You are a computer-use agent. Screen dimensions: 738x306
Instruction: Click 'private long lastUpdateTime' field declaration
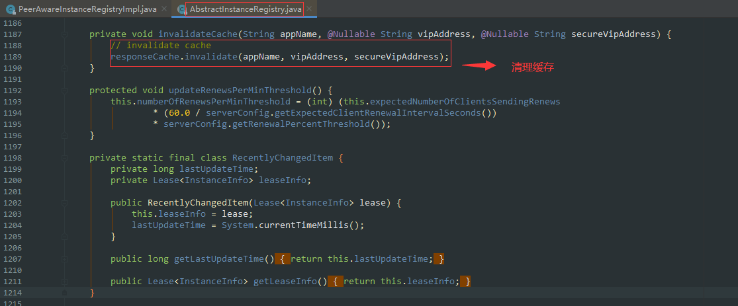(185, 169)
